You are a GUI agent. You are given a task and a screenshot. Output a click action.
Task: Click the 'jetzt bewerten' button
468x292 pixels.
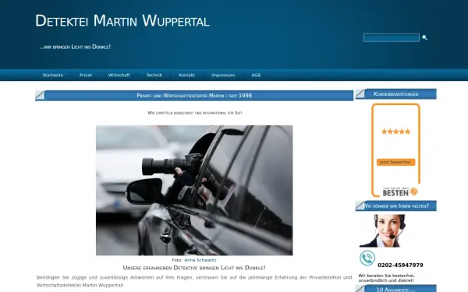(x=395, y=162)
